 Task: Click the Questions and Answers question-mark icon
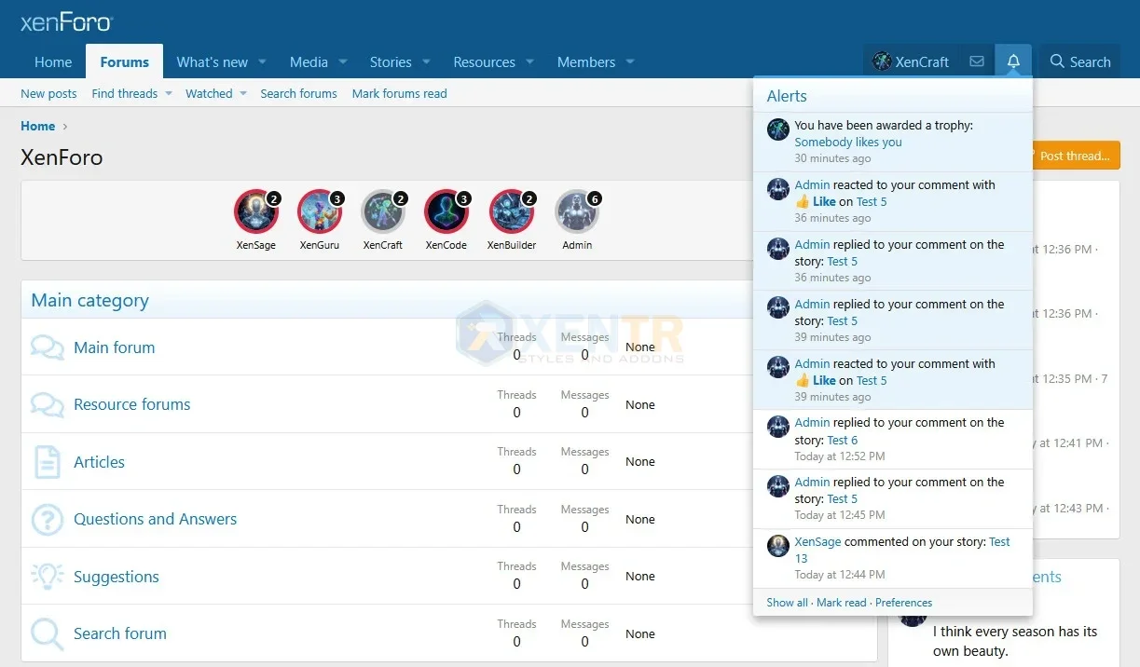tap(47, 519)
